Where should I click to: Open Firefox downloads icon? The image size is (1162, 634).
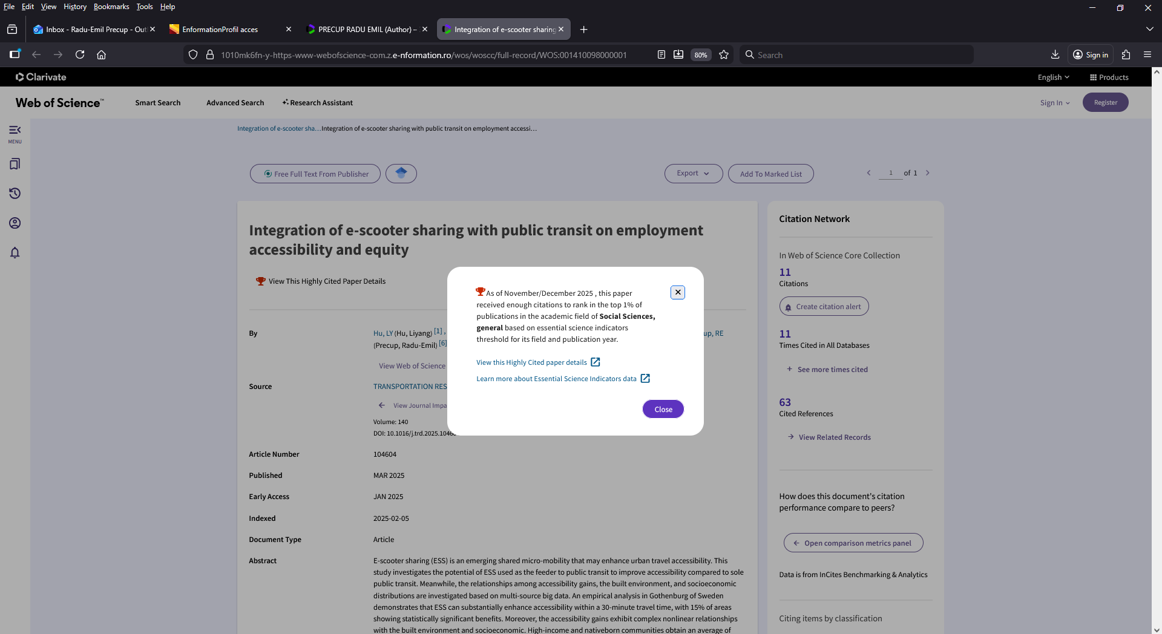tap(1055, 54)
